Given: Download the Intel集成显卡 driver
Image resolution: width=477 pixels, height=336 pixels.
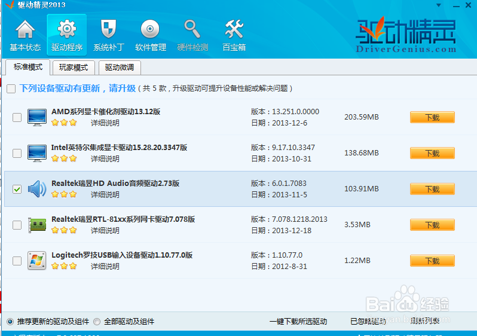Looking at the screenshot, I should point(432,153).
